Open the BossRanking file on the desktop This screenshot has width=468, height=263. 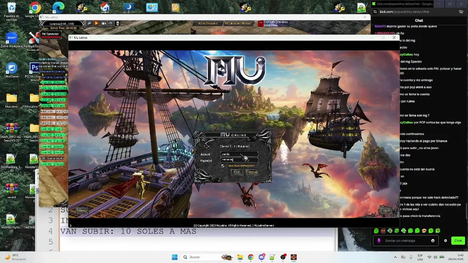(12, 163)
